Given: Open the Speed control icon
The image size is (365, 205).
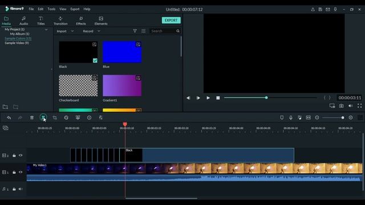Looking at the screenshot, I should [x=66, y=118].
